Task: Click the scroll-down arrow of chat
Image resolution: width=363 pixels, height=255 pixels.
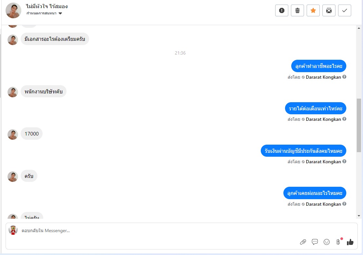Action: tap(359, 216)
